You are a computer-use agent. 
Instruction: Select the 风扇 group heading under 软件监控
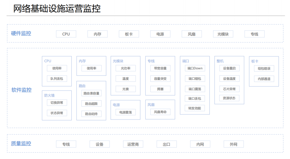151,105
